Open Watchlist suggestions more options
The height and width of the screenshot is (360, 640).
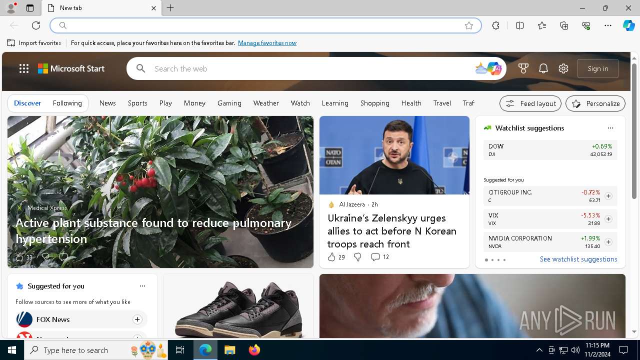pyautogui.click(x=610, y=128)
